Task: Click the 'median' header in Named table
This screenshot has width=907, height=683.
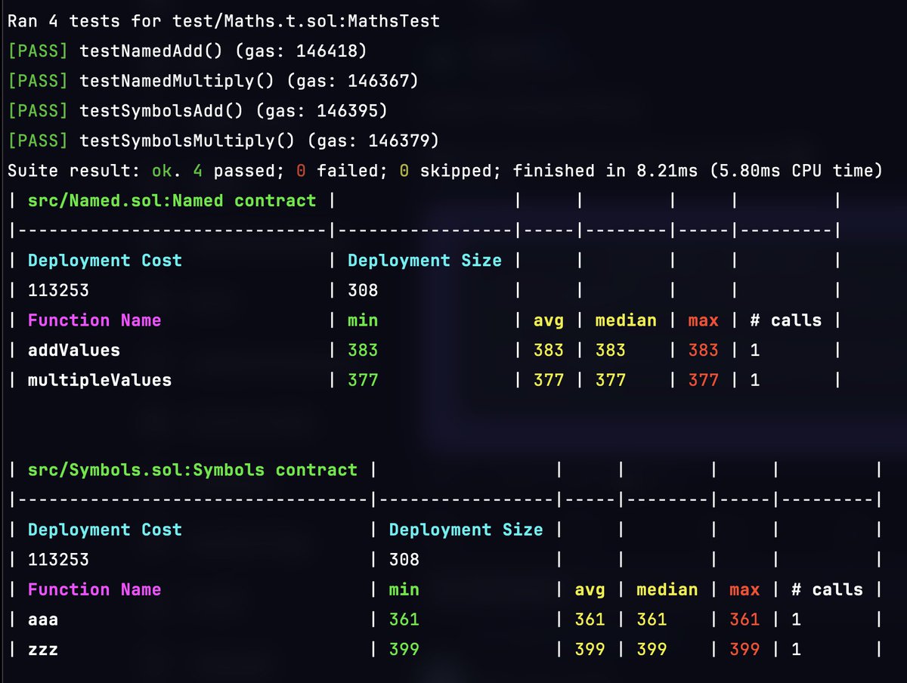Action: point(626,320)
